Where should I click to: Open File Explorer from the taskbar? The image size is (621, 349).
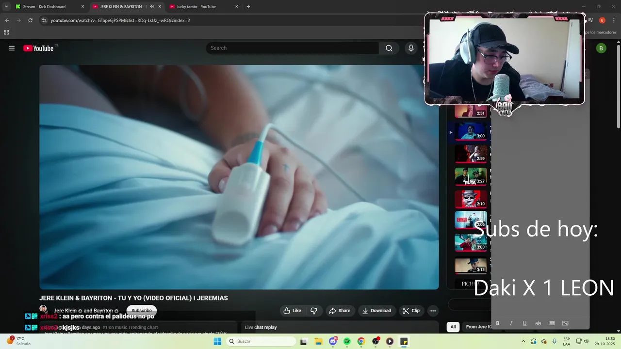tap(318, 341)
